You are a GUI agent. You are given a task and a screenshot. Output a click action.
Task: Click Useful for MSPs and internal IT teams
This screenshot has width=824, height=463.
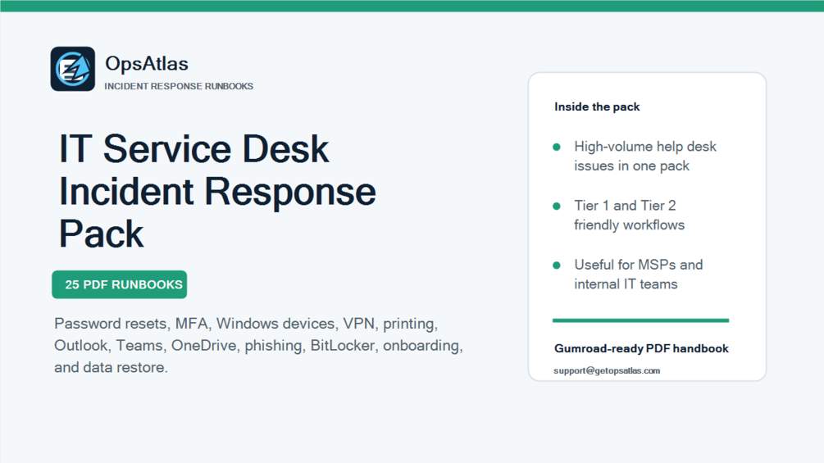[x=638, y=275]
